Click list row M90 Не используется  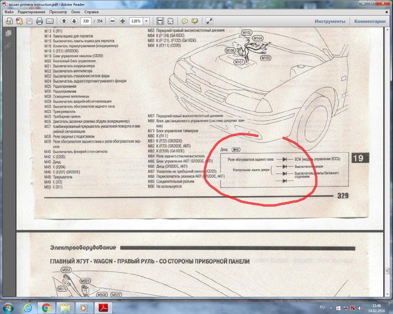(x=165, y=186)
